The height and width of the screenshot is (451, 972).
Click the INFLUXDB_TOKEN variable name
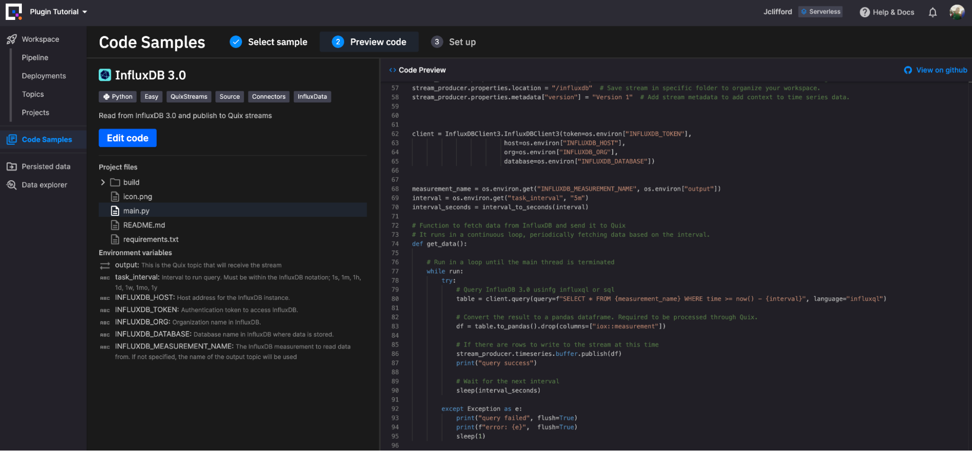[x=147, y=310]
